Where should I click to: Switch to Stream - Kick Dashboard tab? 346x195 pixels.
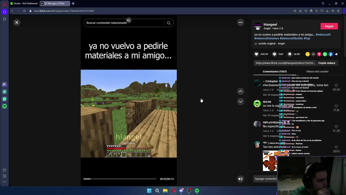pos(24,4)
